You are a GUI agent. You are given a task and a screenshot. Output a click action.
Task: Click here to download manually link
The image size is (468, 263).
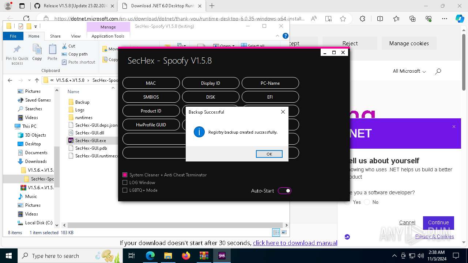(295, 243)
